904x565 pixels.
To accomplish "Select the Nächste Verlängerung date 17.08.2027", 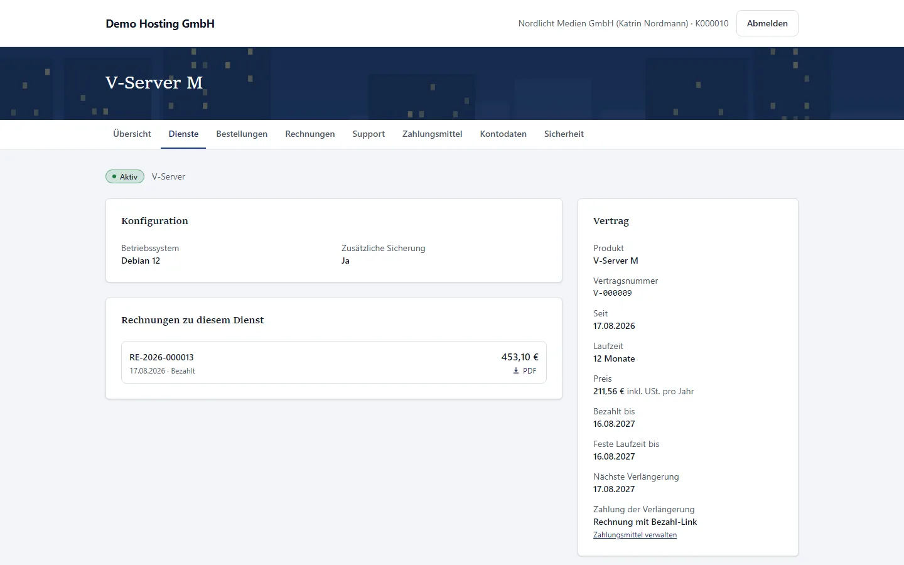I will [614, 489].
